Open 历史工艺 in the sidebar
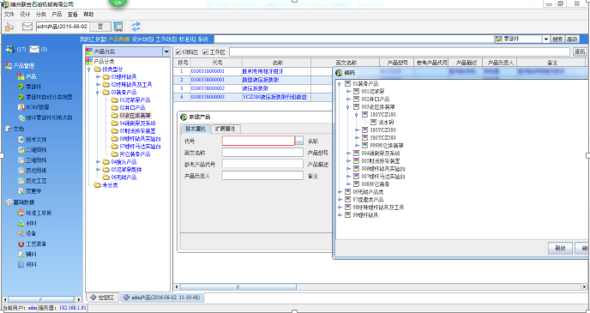Image resolution: width=590 pixels, height=313 pixels. tap(36, 181)
